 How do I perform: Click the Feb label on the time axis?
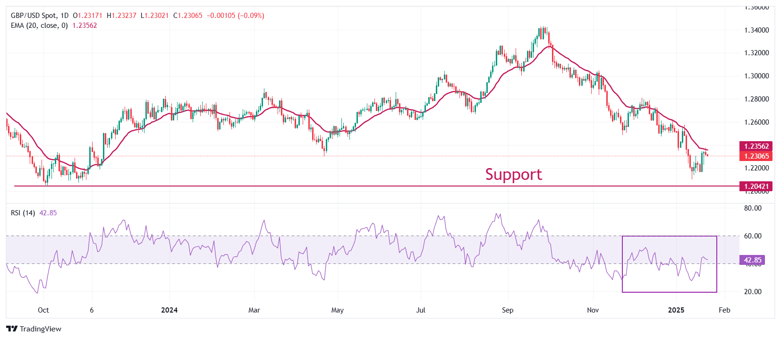tap(724, 310)
